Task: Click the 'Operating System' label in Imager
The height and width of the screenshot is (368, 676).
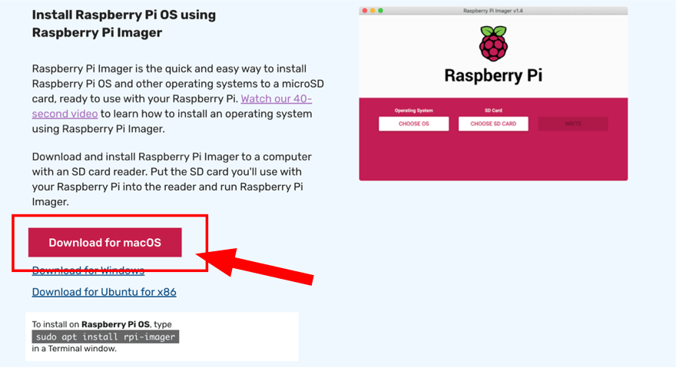Action: pyautogui.click(x=413, y=111)
